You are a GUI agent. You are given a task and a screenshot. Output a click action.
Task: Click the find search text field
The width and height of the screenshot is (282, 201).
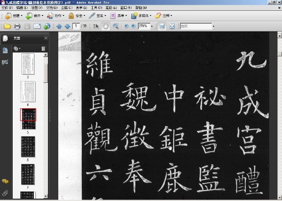click(196, 26)
